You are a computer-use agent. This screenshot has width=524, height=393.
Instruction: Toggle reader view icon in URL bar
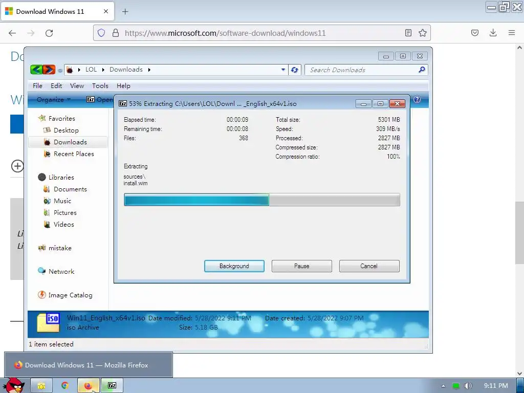click(x=408, y=33)
